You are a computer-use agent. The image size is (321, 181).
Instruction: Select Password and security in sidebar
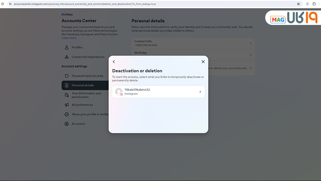point(87,76)
